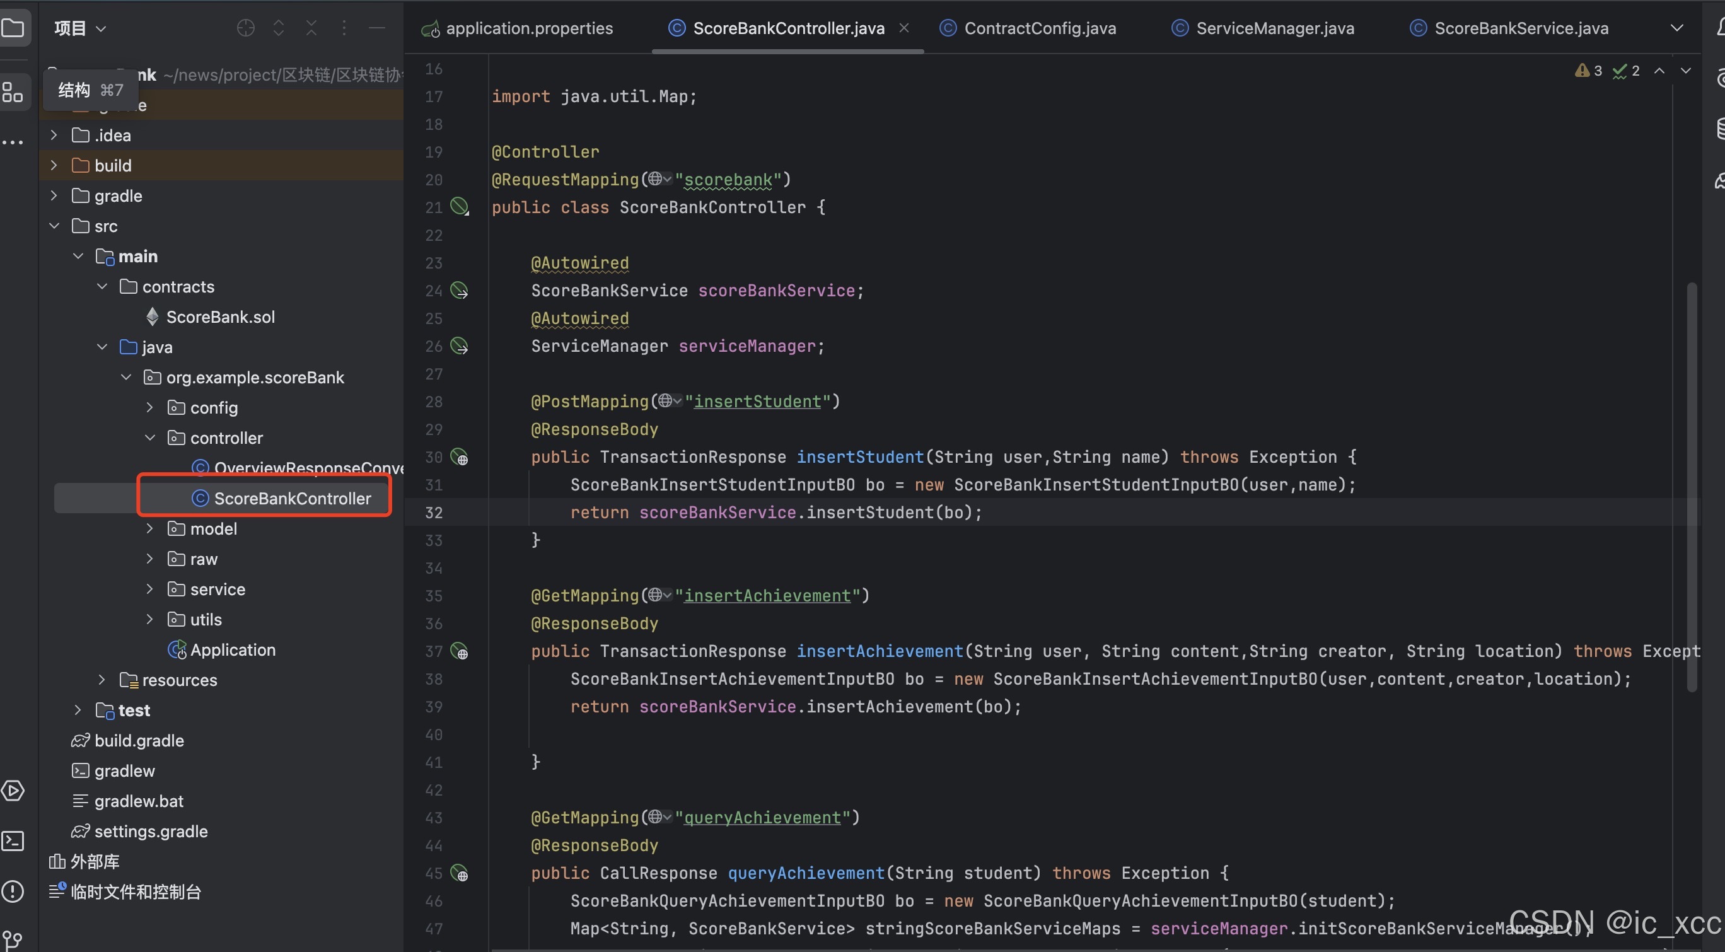
Task: Click globe URL icon next to "insertStudent"
Action: pyautogui.click(x=669, y=401)
